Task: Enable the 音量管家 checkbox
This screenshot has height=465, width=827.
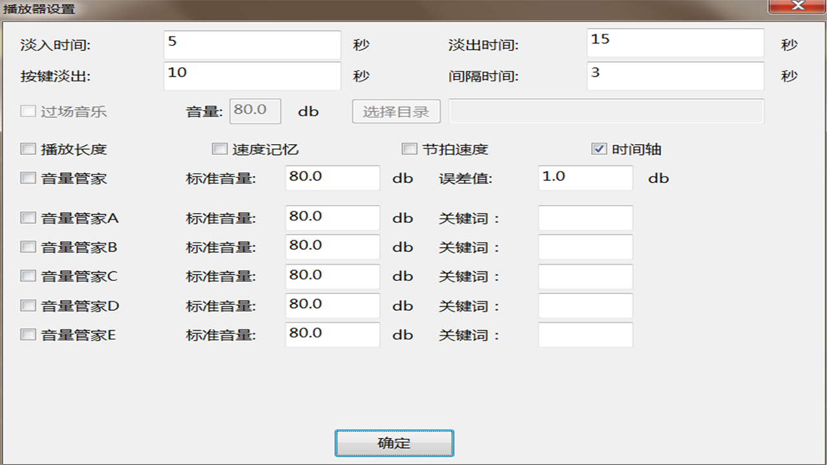Action: [28, 178]
